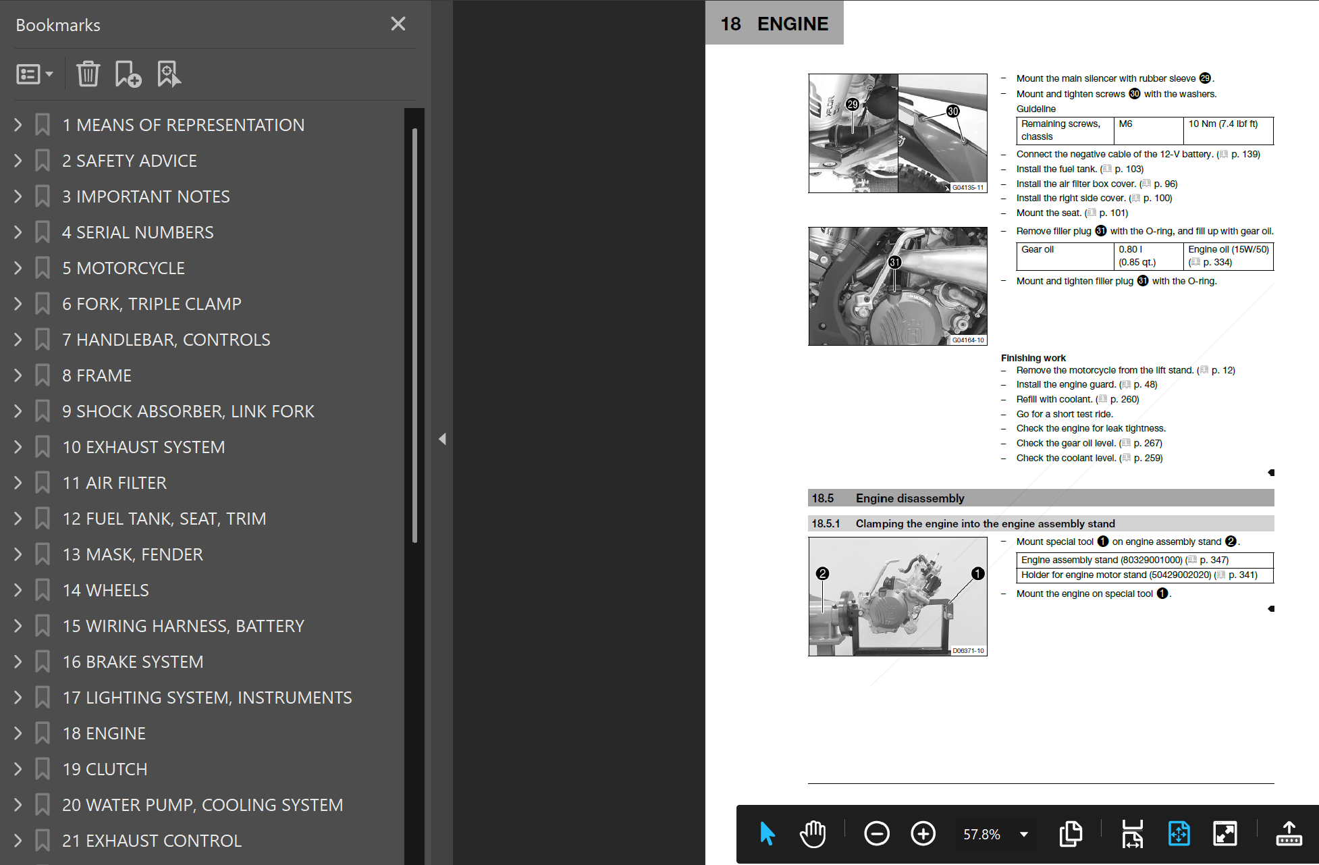Follow the engine oil p. 334 link

click(x=1210, y=262)
